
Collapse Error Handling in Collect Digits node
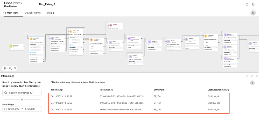pyautogui.click(x=63, y=44)
